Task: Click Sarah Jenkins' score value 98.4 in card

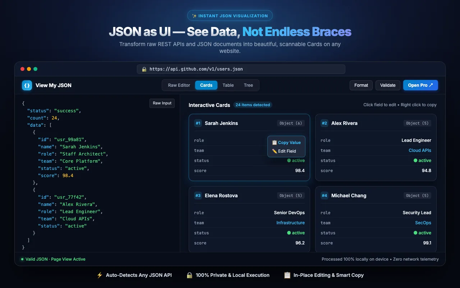Action: 300,171
